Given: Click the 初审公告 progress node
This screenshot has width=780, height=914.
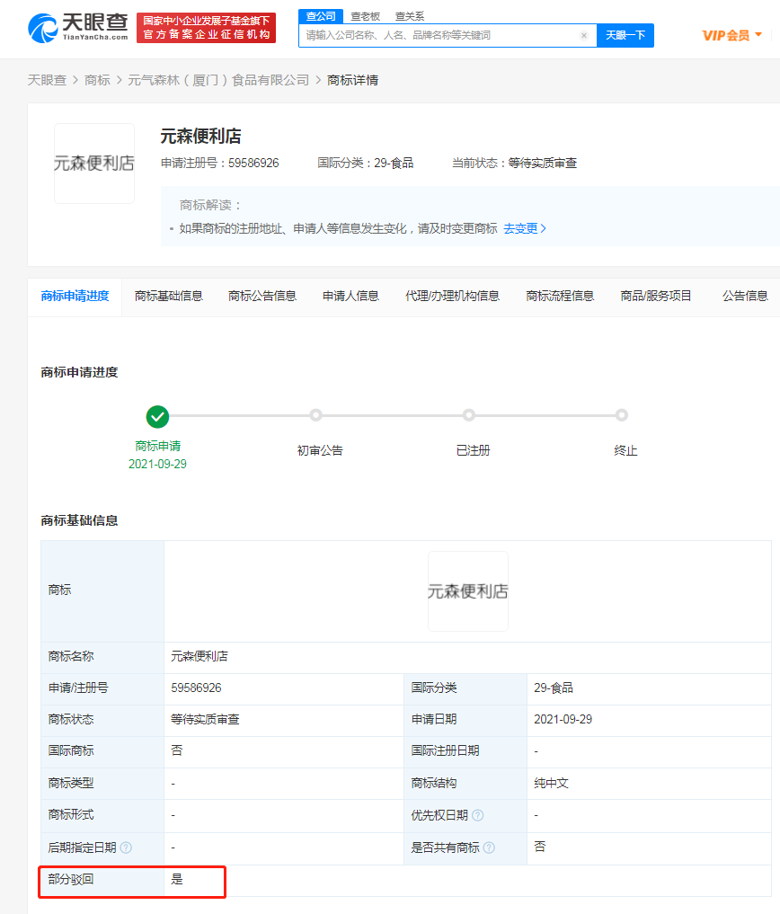Looking at the screenshot, I should (x=315, y=415).
